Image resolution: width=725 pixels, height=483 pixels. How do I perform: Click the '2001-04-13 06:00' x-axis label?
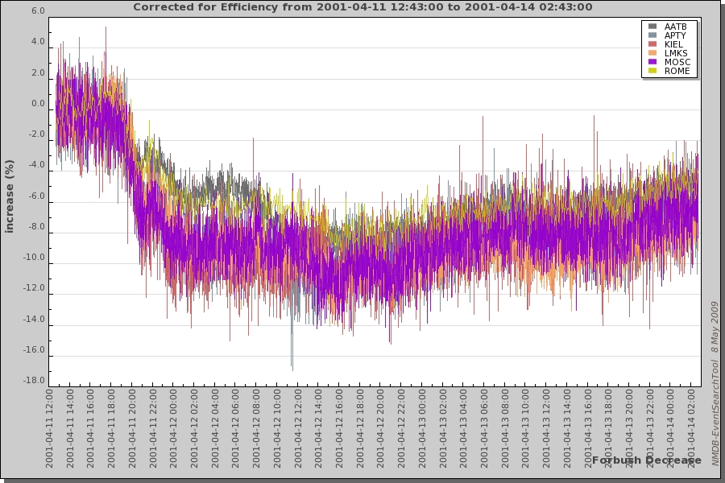483,428
